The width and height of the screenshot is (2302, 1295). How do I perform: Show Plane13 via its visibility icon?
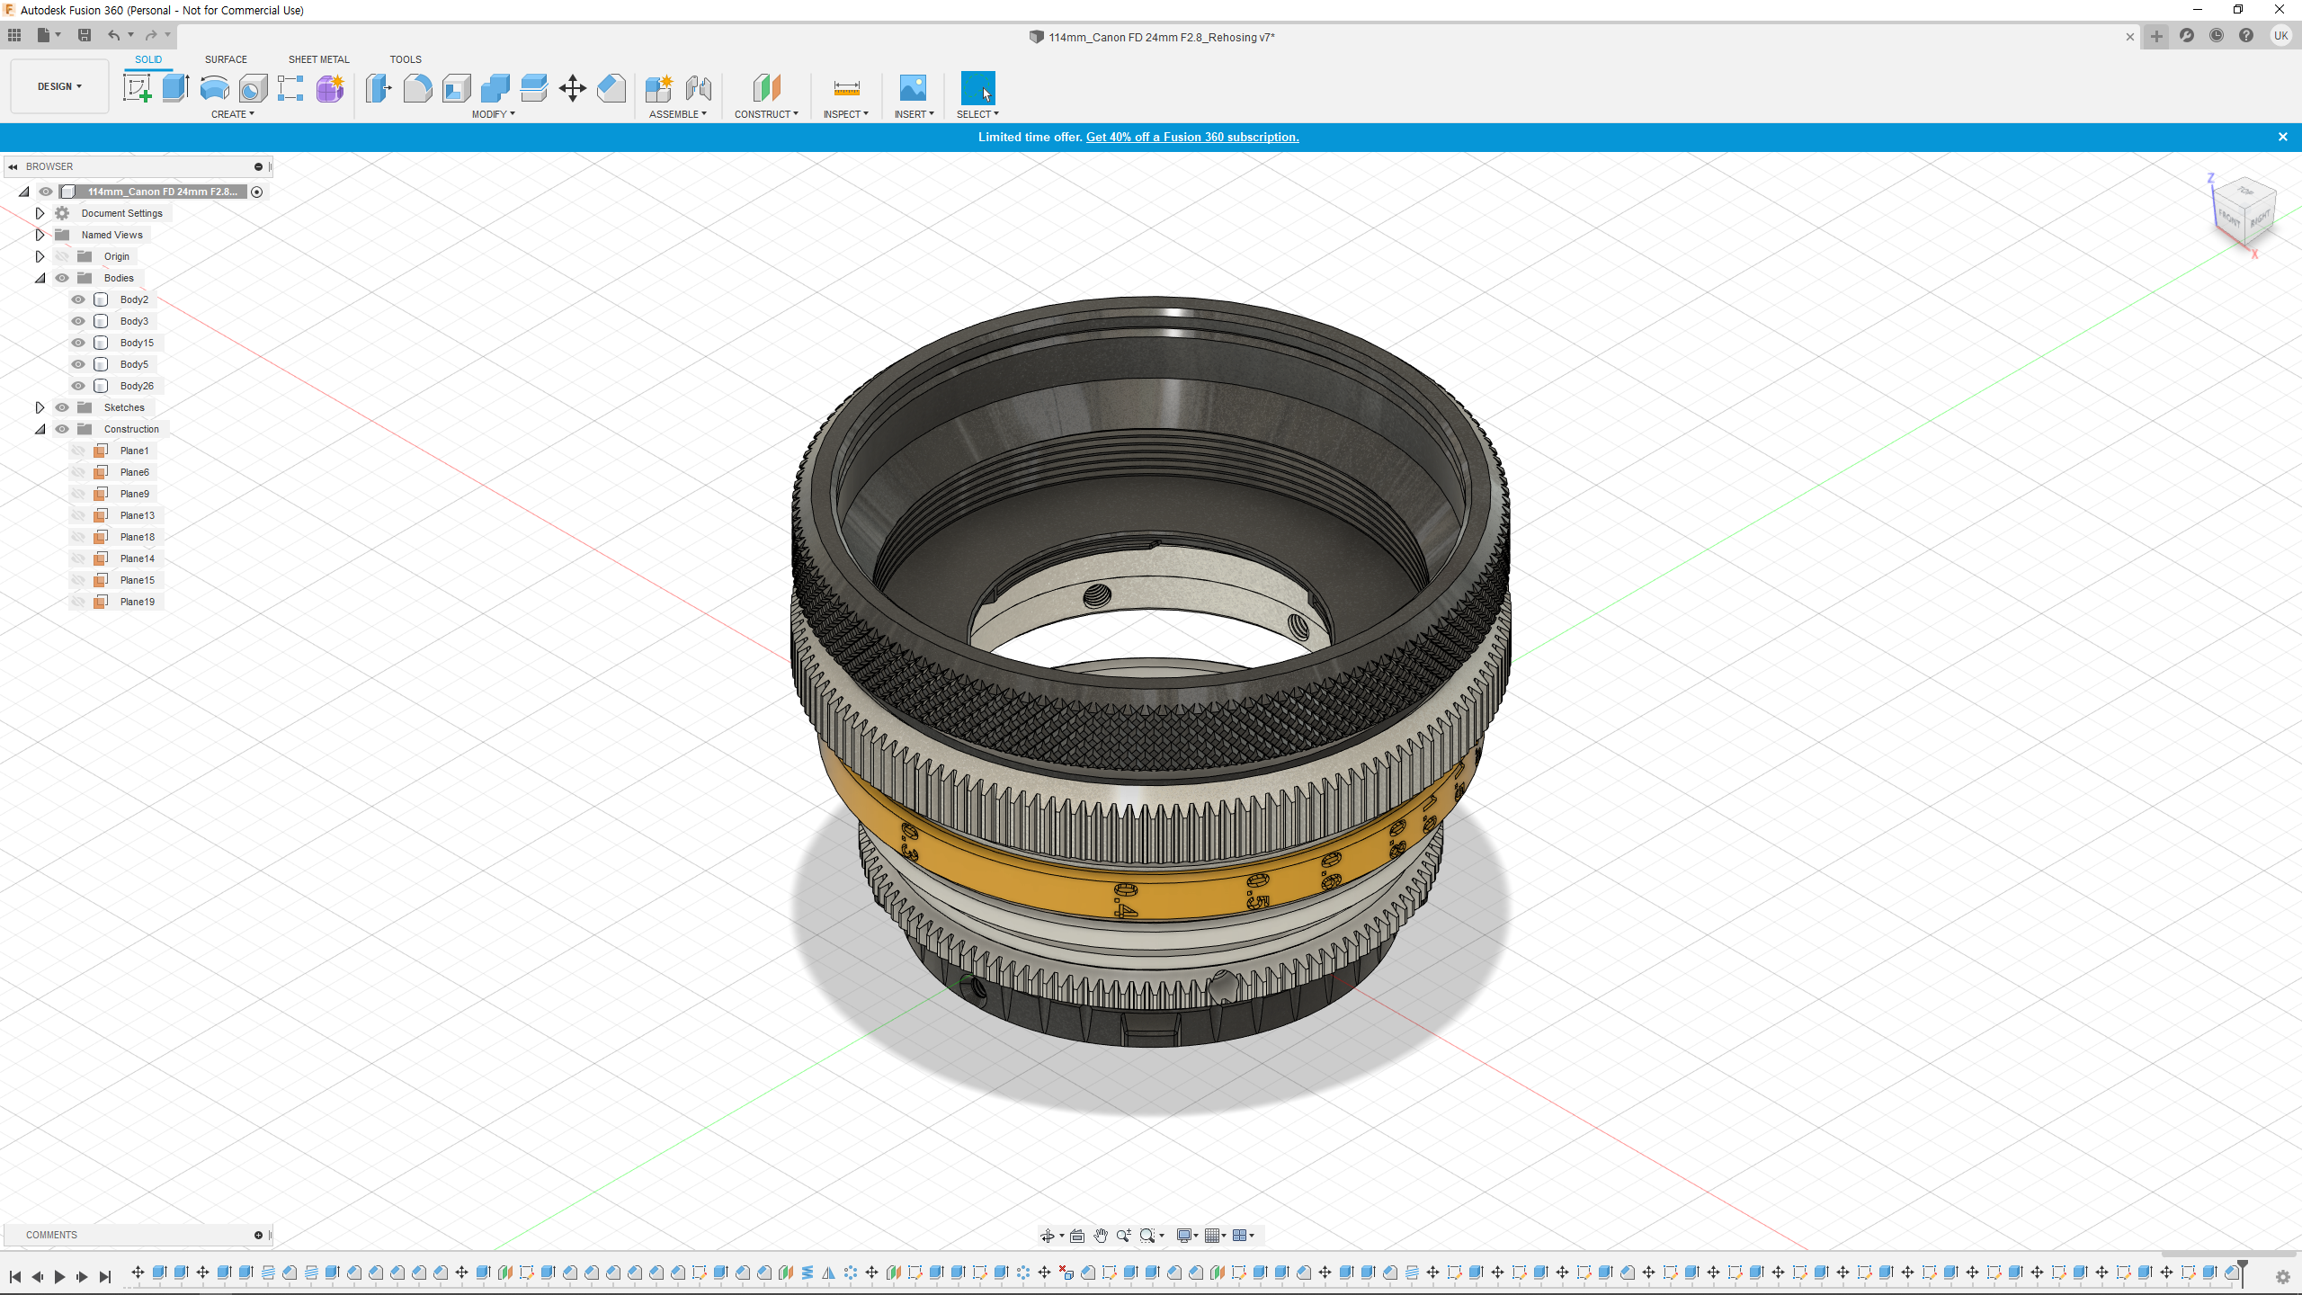(x=78, y=515)
